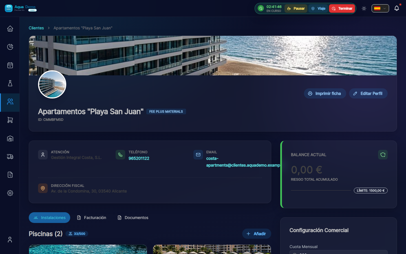The image size is (406, 254).
Task: Select the Instalaciones tab
Action: point(49,218)
